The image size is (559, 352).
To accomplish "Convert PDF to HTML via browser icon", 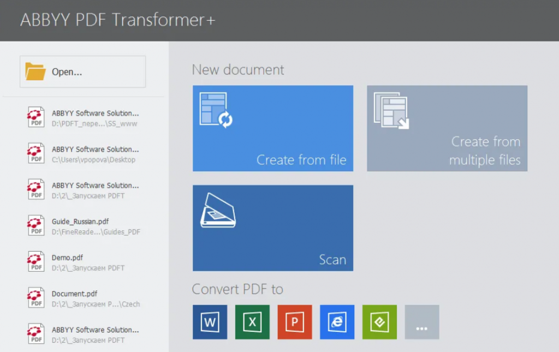I will pos(337,322).
